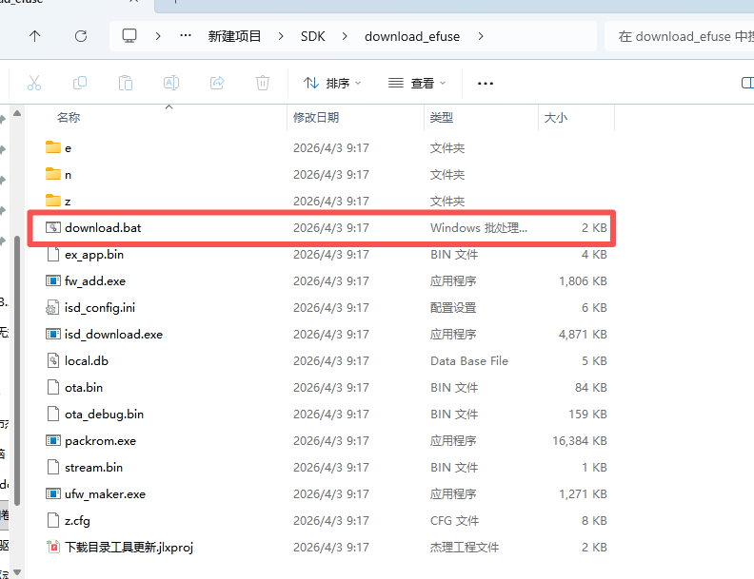Select the folder named z
754x579 pixels.
pos(53,201)
